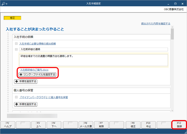
Task: Click the magnifier search icon in title bar
Action: (x=5, y=3)
